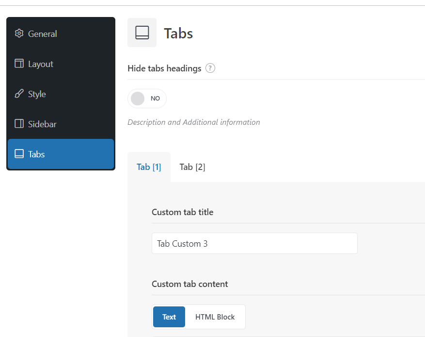Screen dimensions: 425x337
Task: Click the NO label on toggle
Action: (155, 99)
